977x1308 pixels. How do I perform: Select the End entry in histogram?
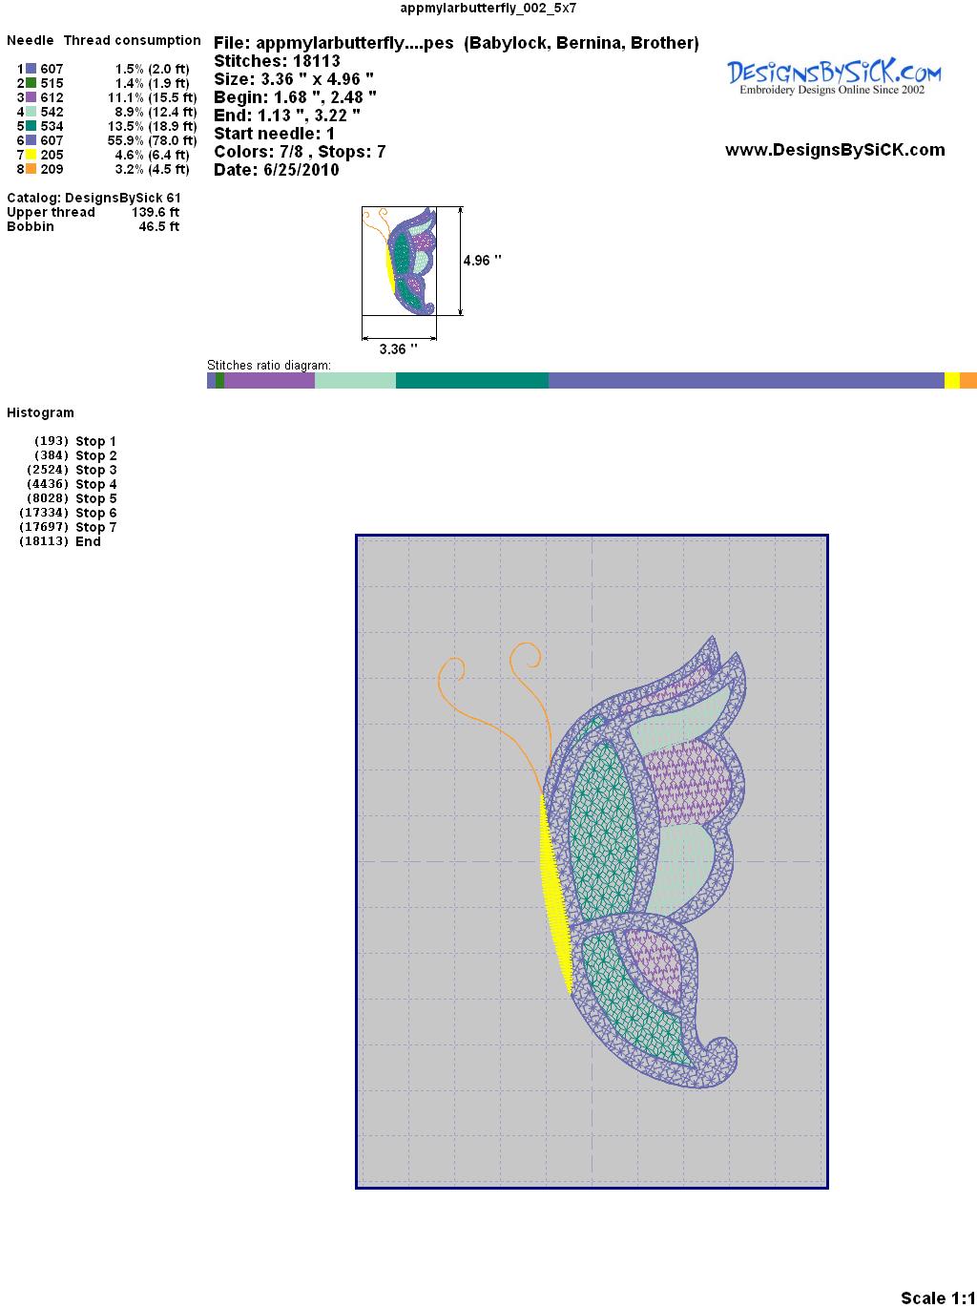tap(88, 541)
